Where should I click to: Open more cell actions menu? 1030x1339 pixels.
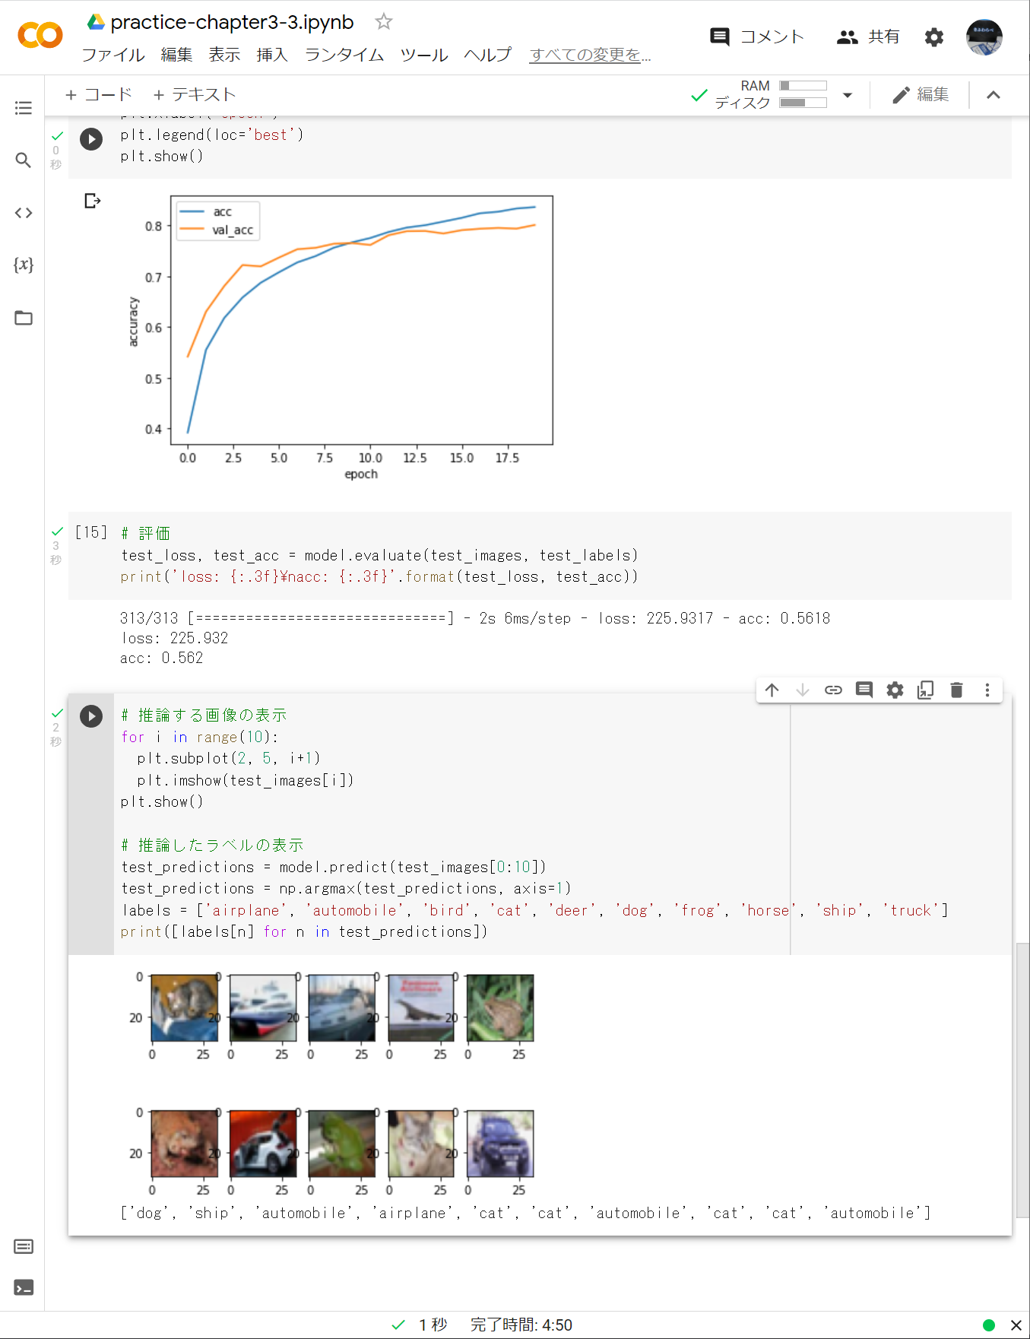pyautogui.click(x=987, y=690)
